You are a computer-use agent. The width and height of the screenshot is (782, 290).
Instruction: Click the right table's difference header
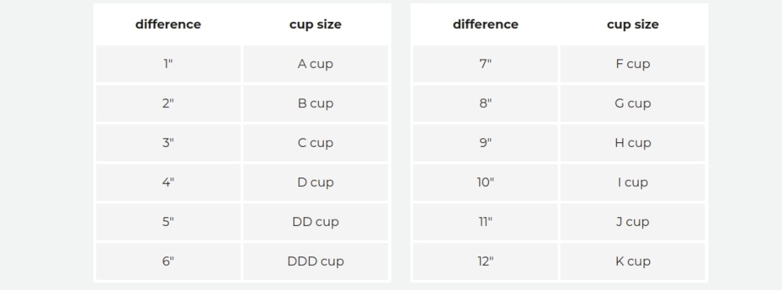click(x=486, y=24)
